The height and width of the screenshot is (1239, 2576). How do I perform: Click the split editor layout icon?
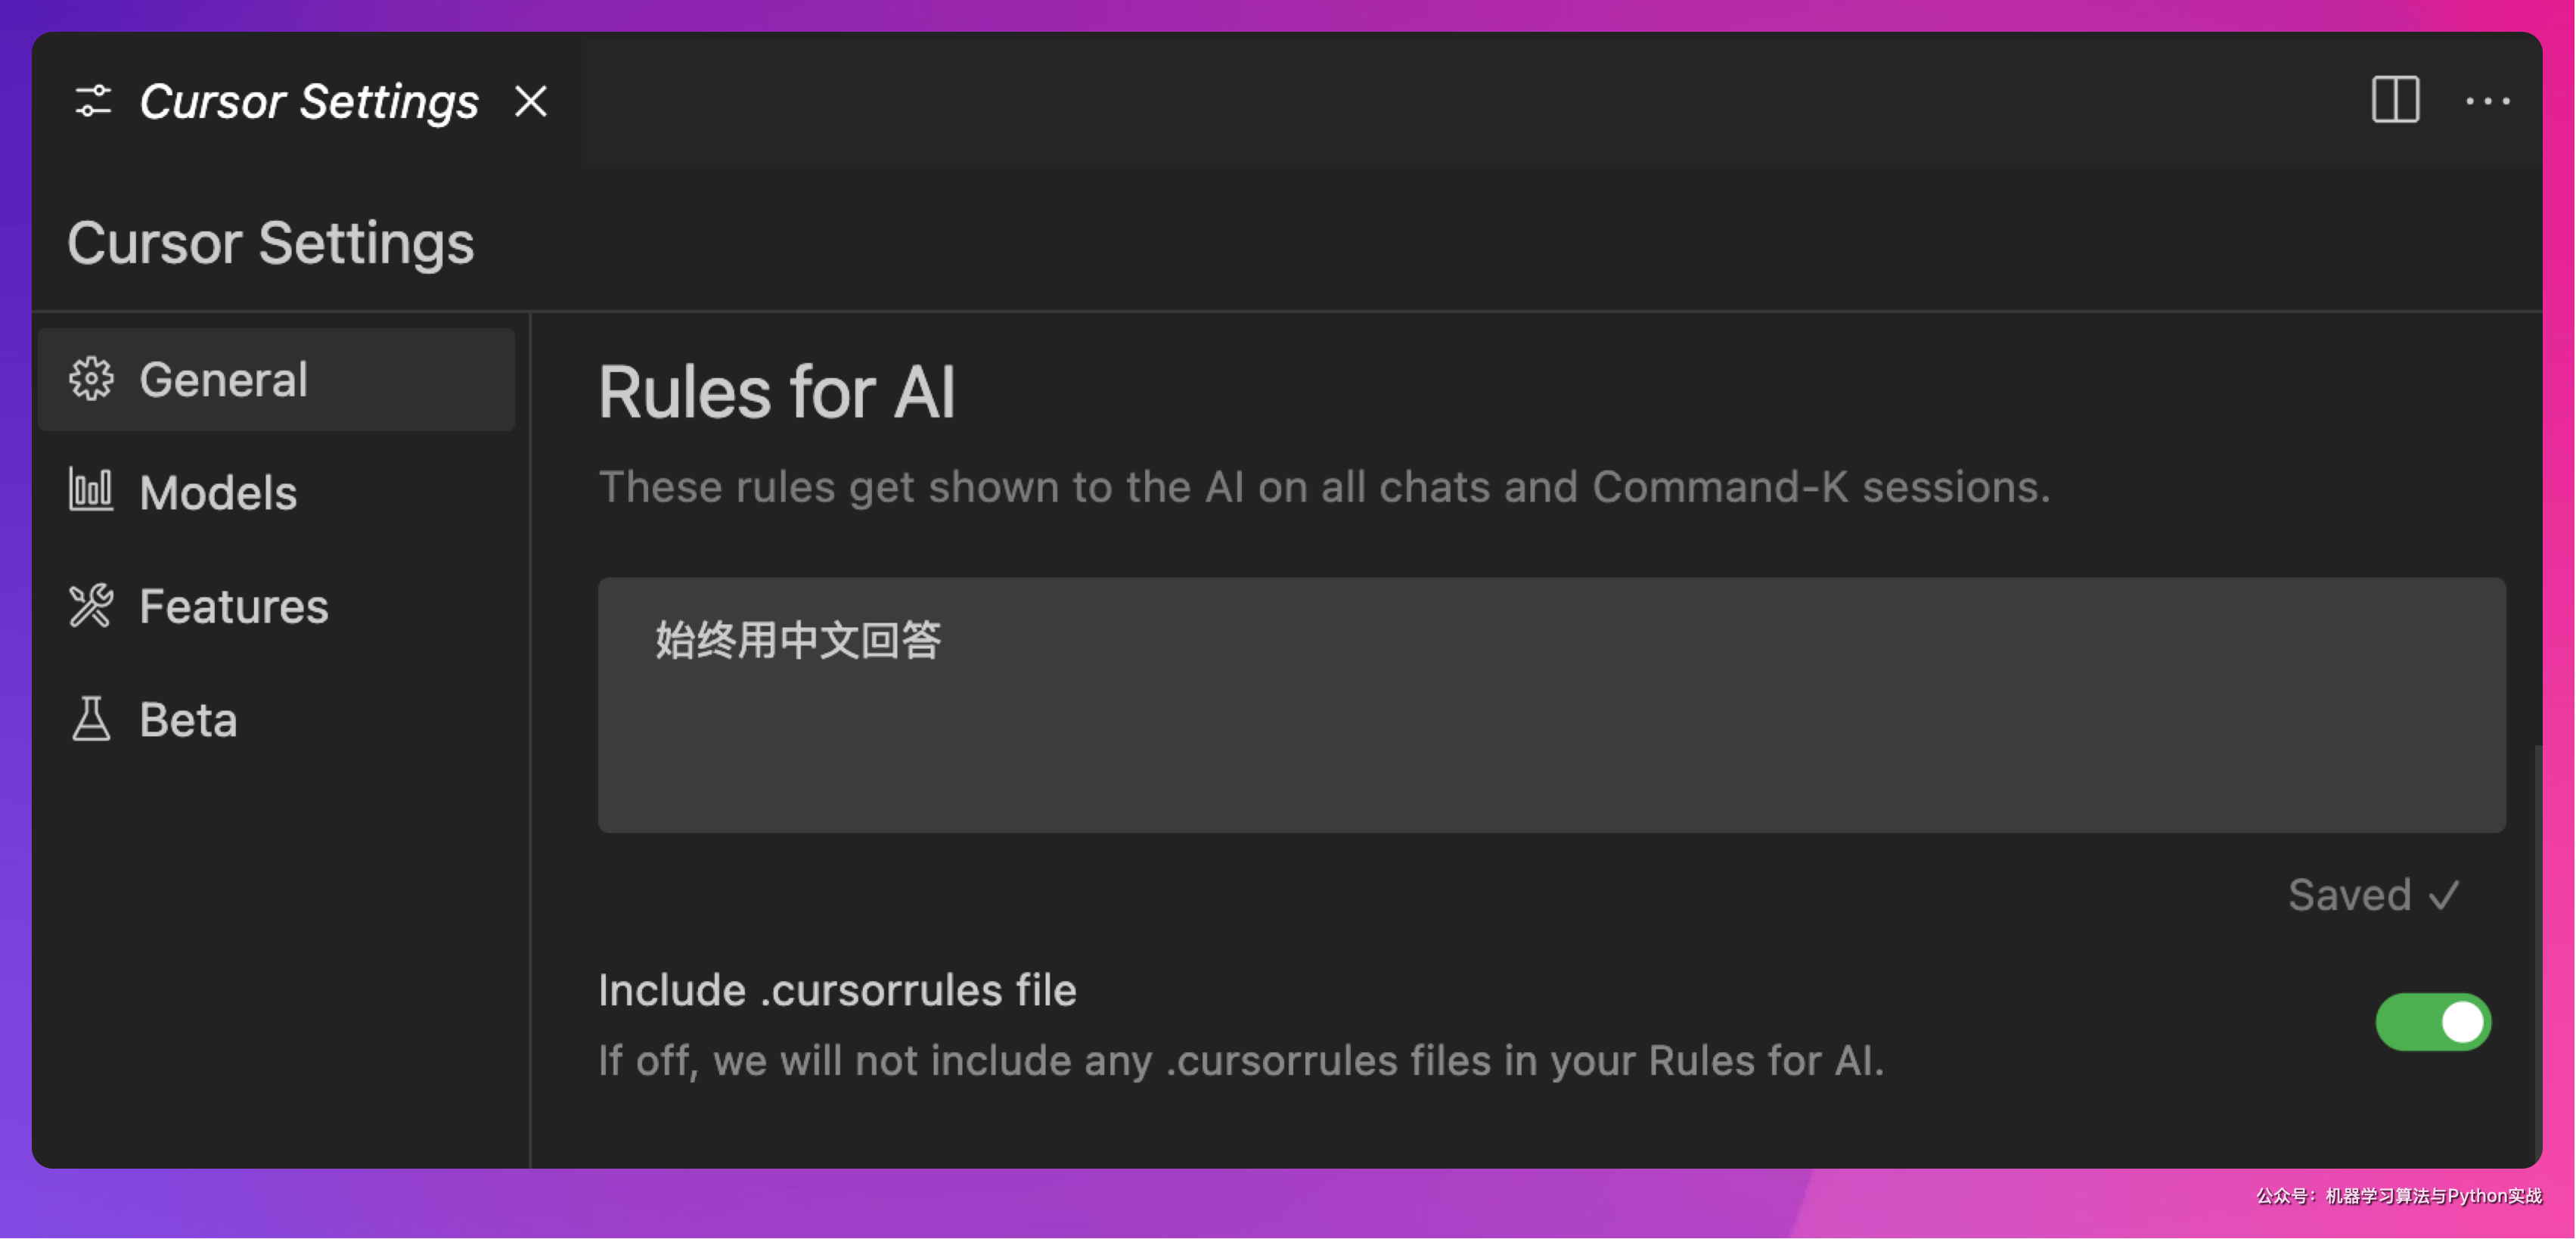[x=2395, y=100]
